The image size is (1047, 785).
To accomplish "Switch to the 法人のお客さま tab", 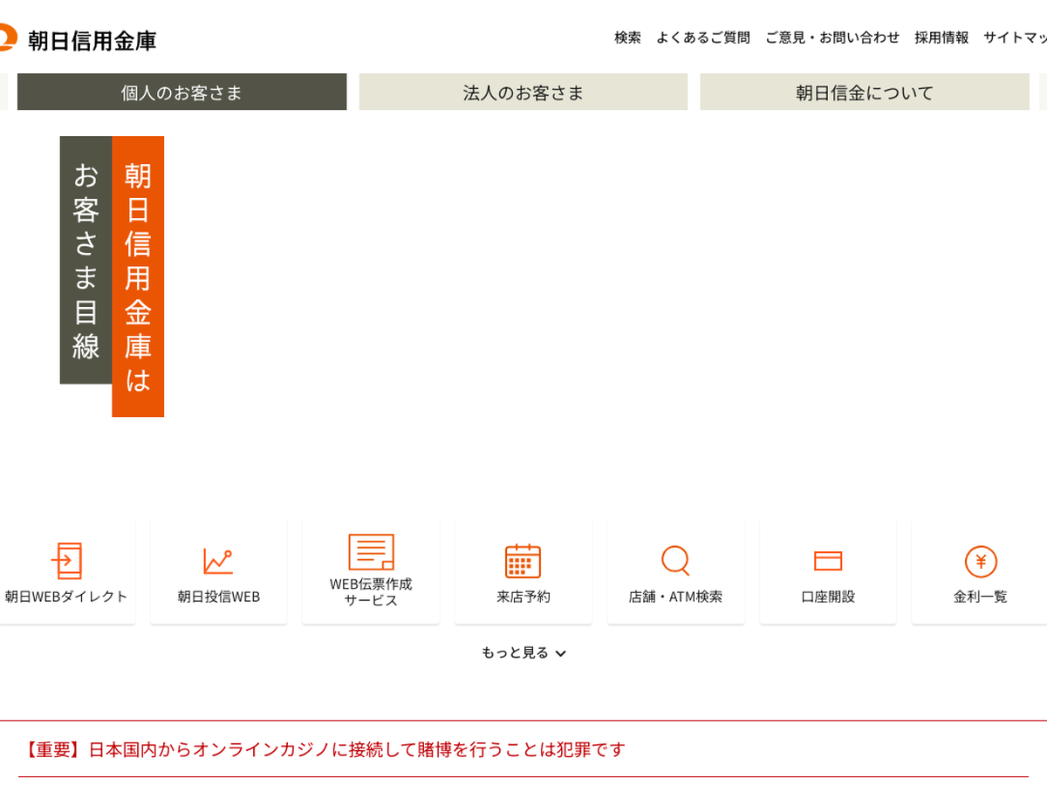I will coord(523,92).
